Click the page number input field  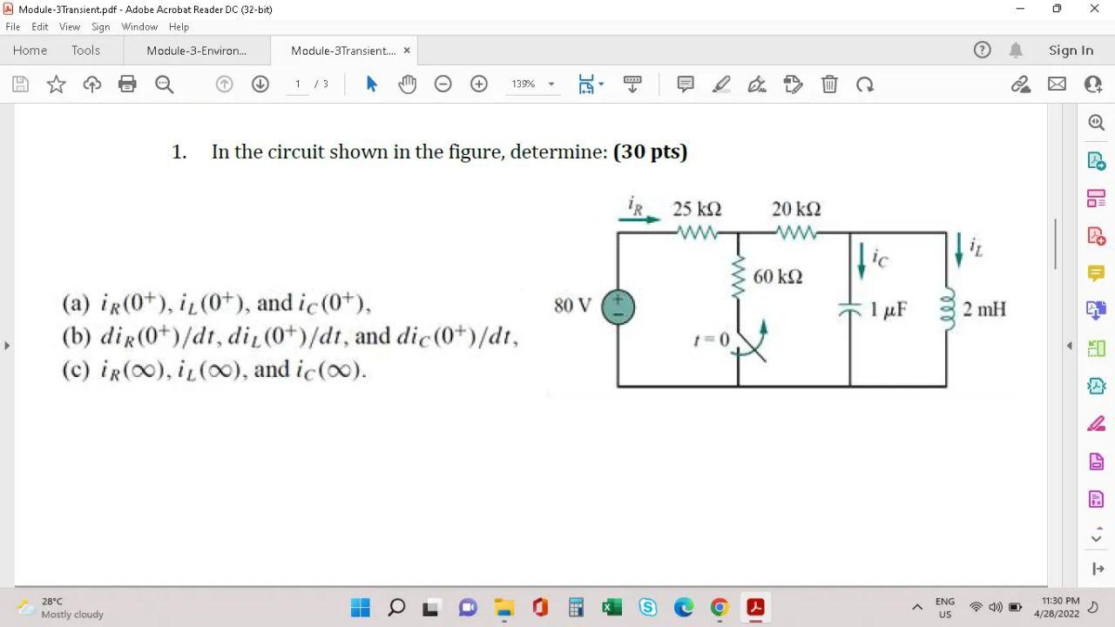[x=297, y=84]
